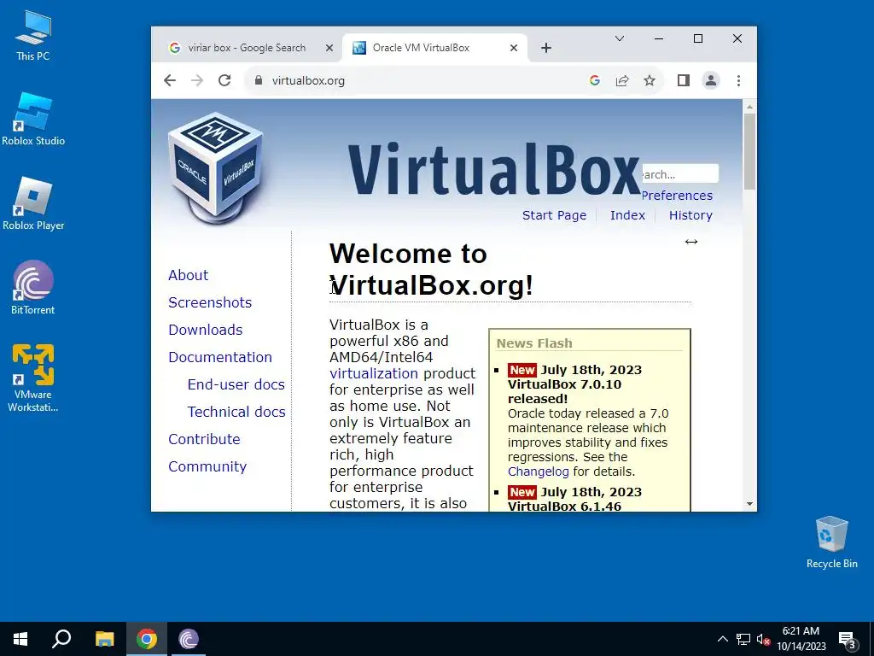Switch to the viriar box Google Search tab
Image resolution: width=874 pixels, height=656 pixels.
click(247, 48)
